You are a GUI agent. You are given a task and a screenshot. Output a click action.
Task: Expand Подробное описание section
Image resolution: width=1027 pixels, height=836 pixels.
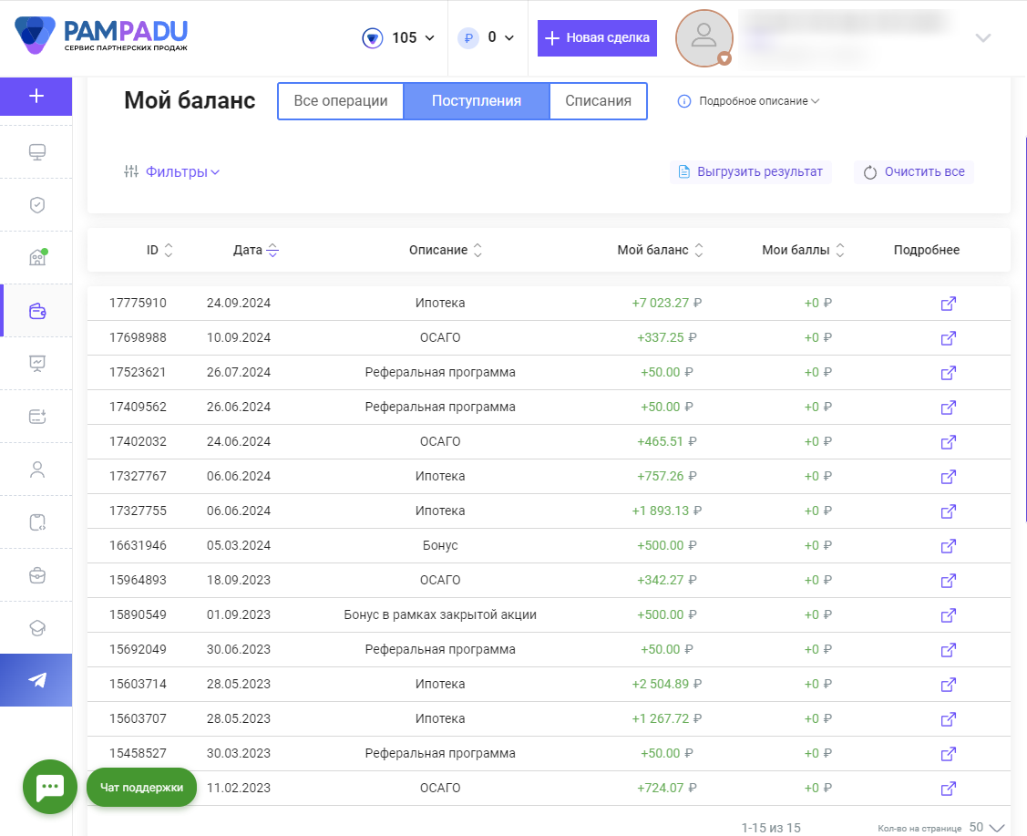coord(748,101)
